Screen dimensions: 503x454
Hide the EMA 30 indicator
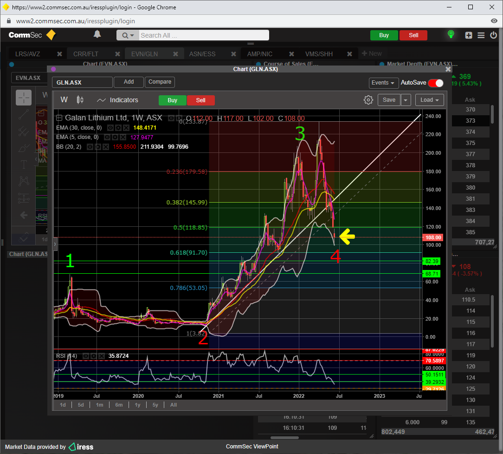point(110,128)
